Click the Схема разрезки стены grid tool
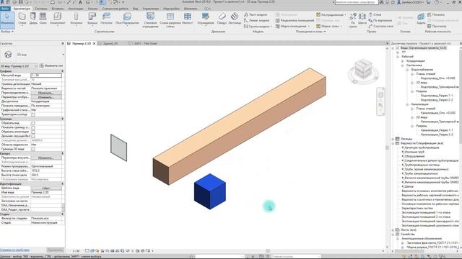462x259 pixels. (170, 19)
